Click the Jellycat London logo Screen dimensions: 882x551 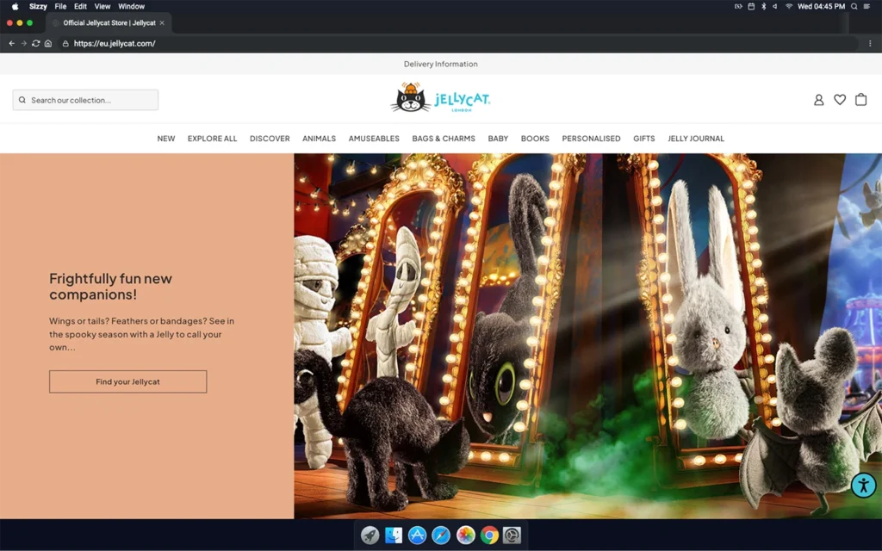[440, 99]
